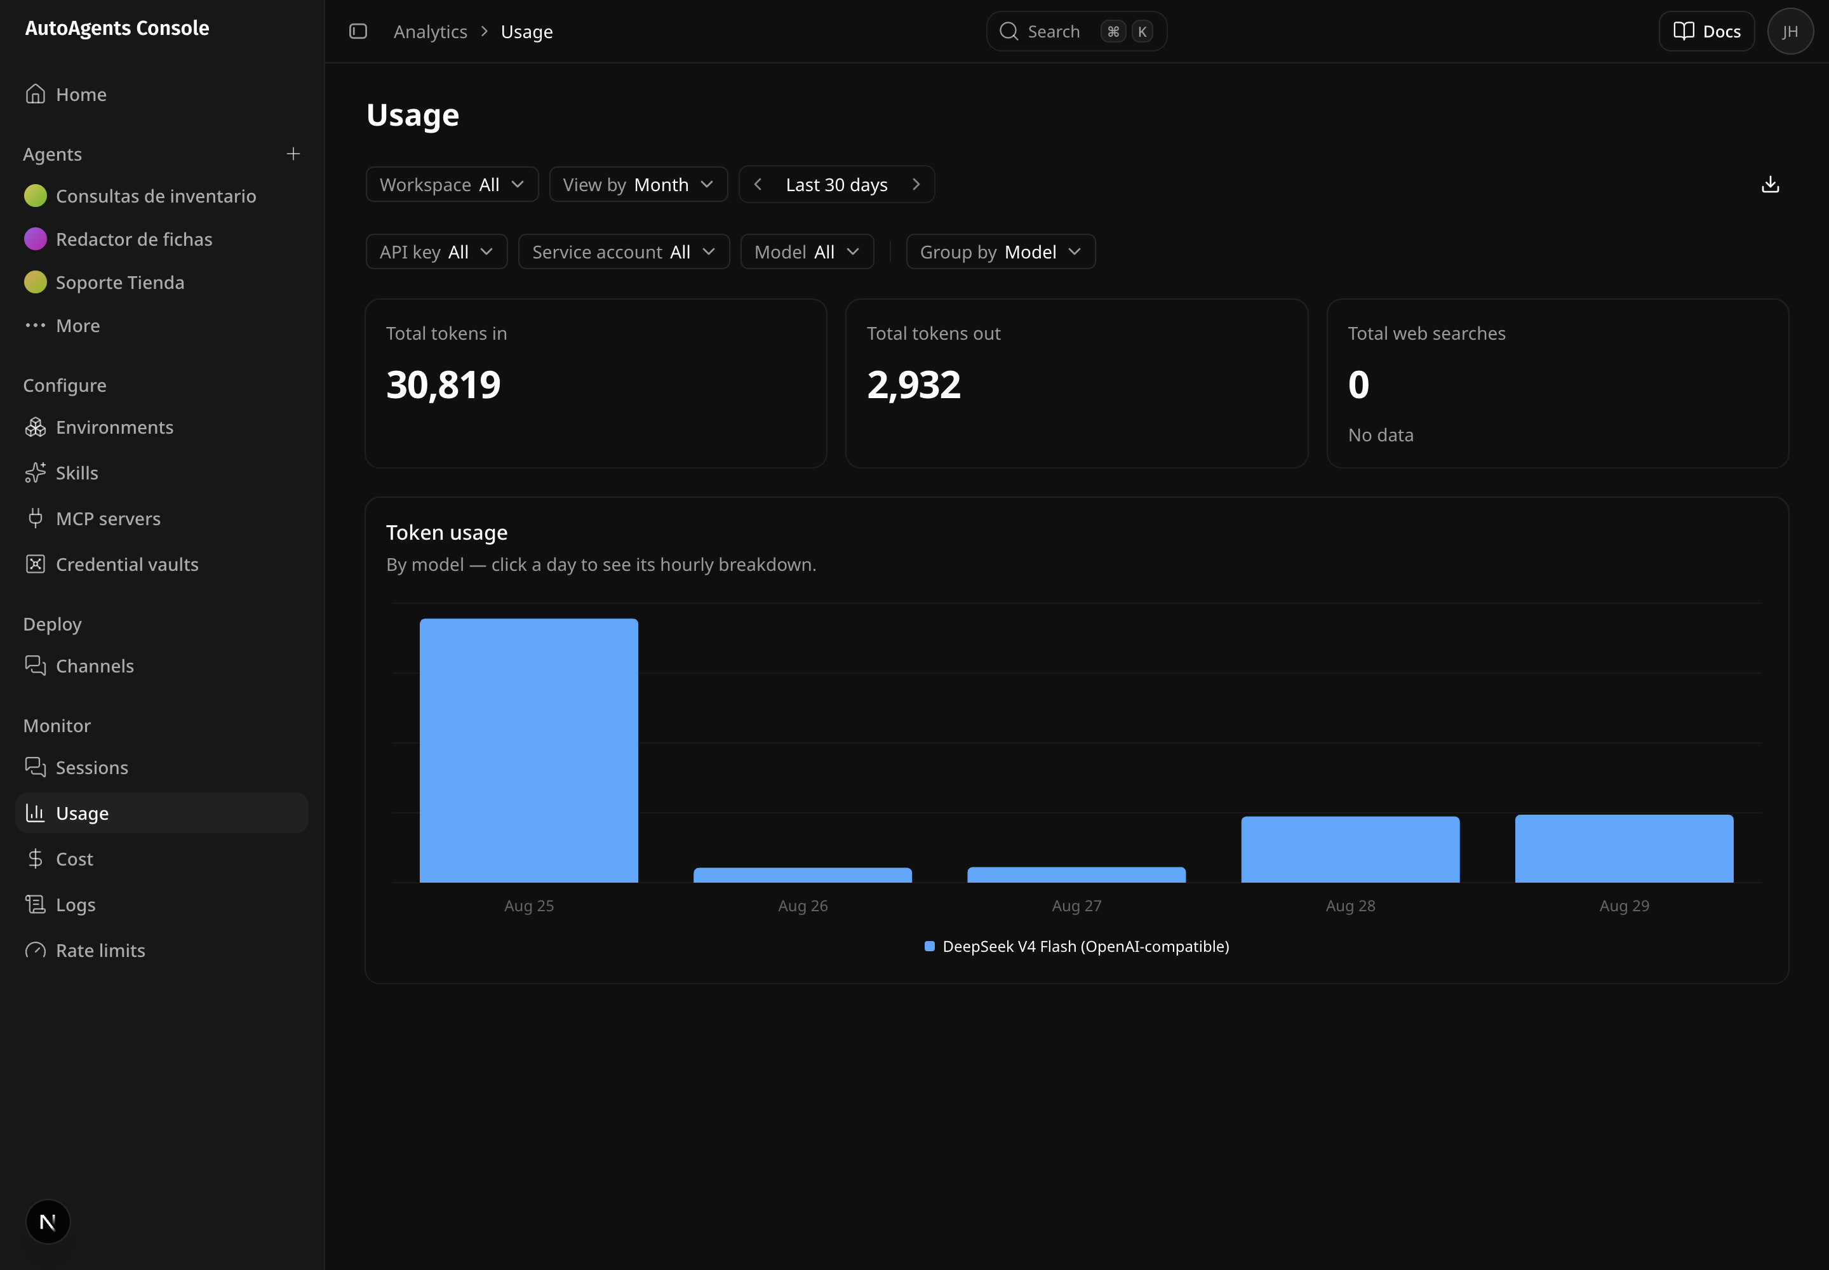This screenshot has height=1270, width=1829.
Task: Go to Environments in sidebar
Action: point(161,427)
